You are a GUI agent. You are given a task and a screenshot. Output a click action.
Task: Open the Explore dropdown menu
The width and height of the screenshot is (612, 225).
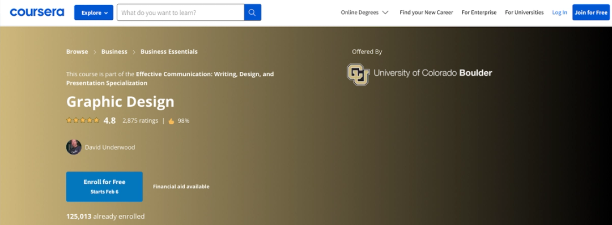(93, 12)
